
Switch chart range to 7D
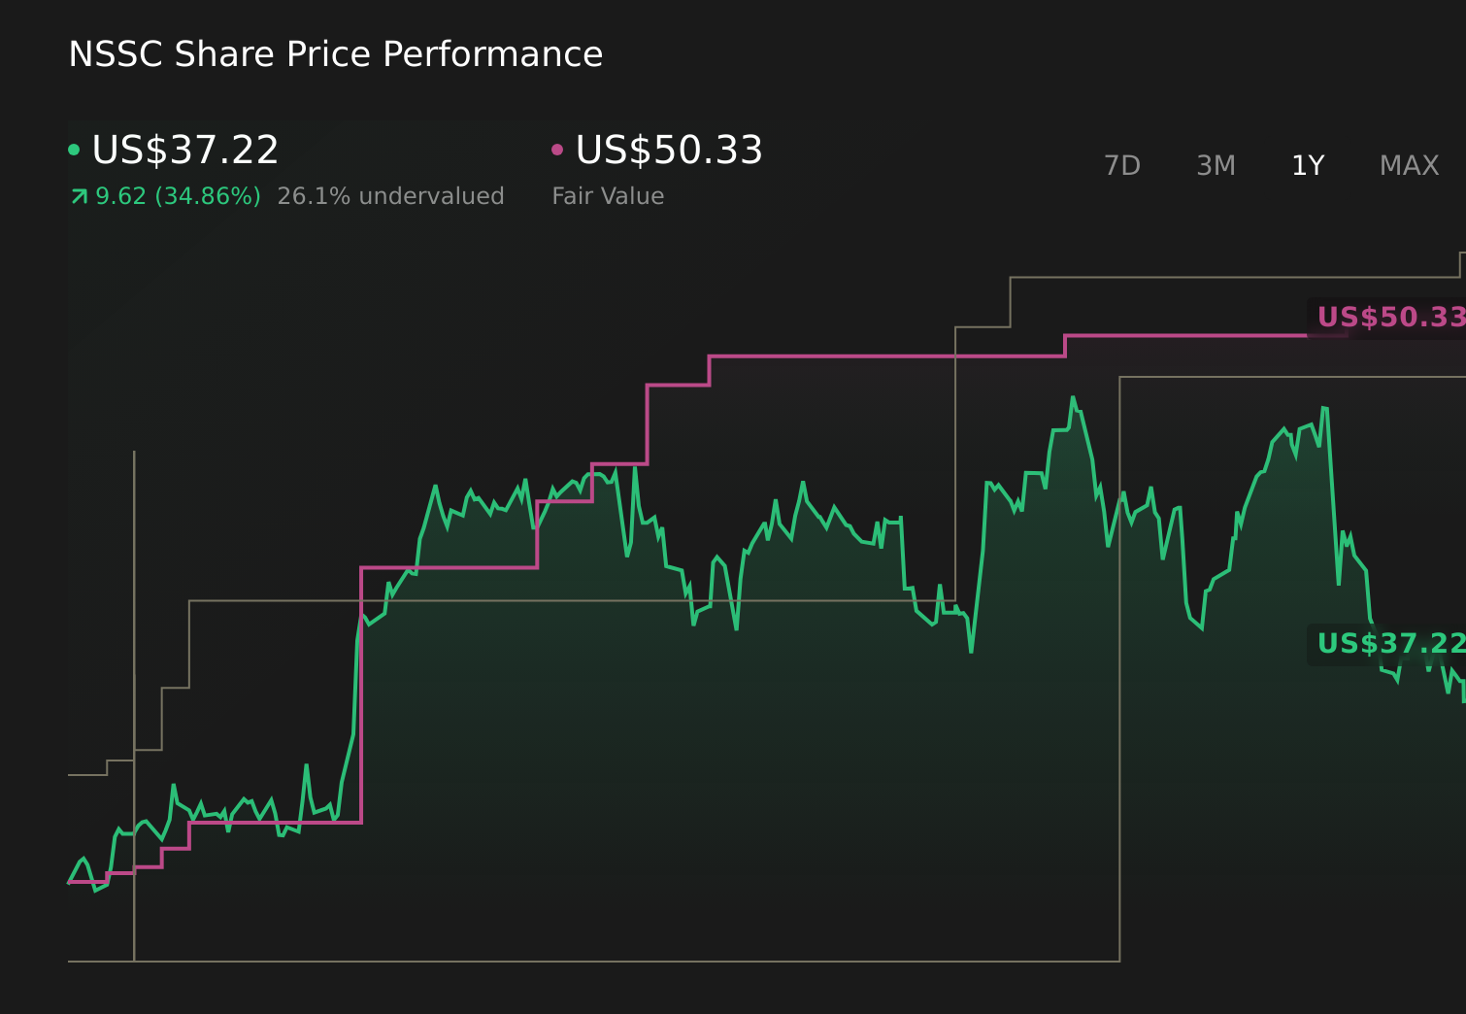(1122, 166)
